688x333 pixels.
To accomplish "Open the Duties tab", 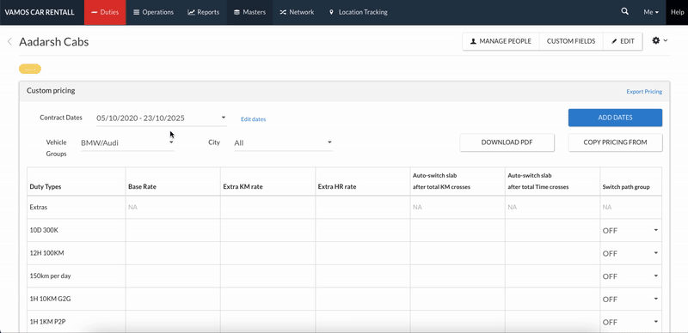I will pos(105,12).
